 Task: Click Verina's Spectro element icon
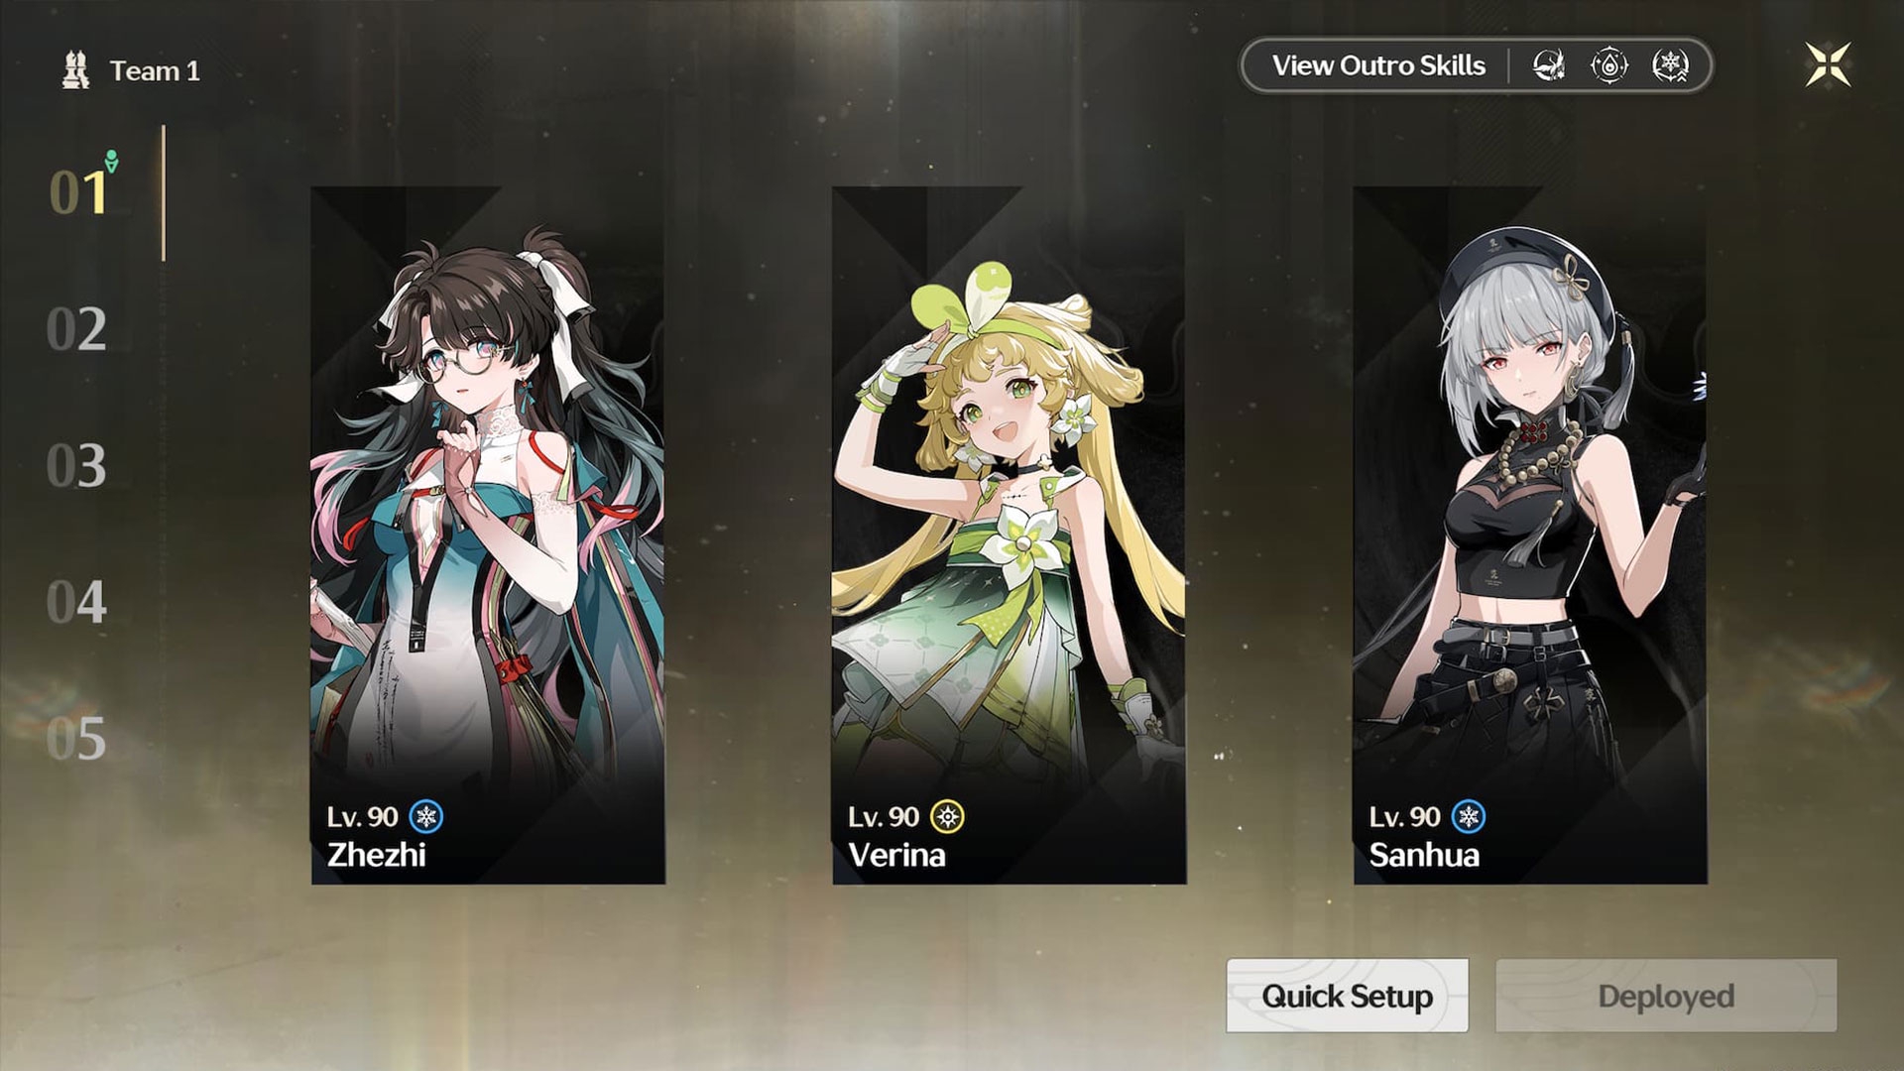[x=948, y=816]
